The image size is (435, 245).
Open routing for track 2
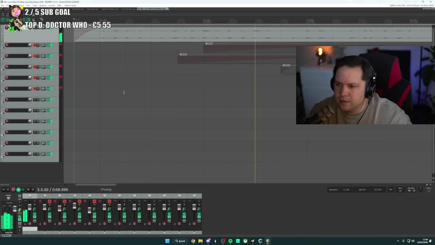pyautogui.click(x=43, y=45)
